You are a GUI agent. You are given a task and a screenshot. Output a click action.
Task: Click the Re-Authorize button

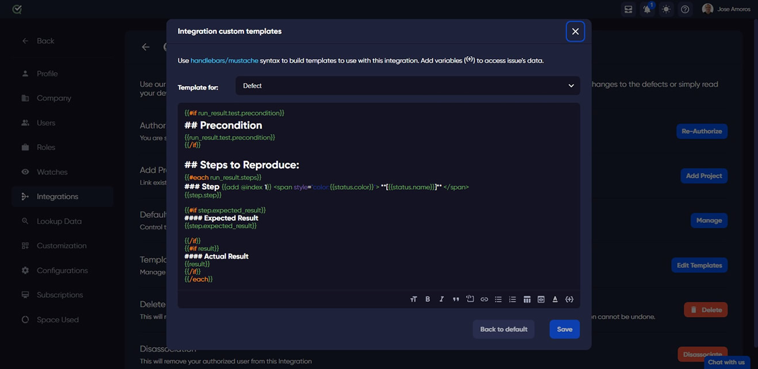point(702,131)
